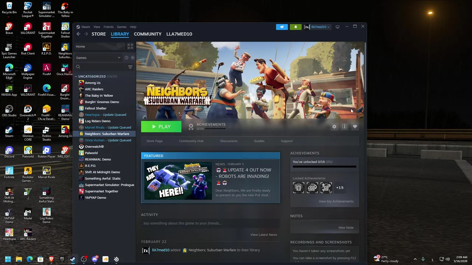Open the featured Robot Invasion news thumbnail
The image size is (472, 265).
point(178,181)
